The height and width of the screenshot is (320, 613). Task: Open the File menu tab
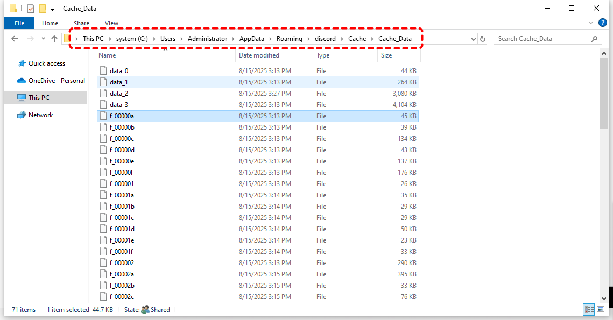pos(19,23)
